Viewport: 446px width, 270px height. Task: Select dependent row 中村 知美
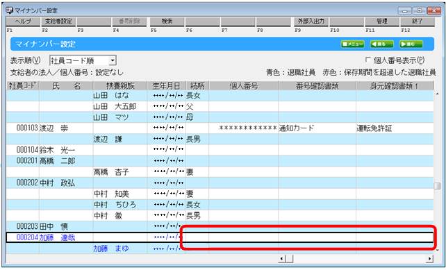(x=220, y=194)
